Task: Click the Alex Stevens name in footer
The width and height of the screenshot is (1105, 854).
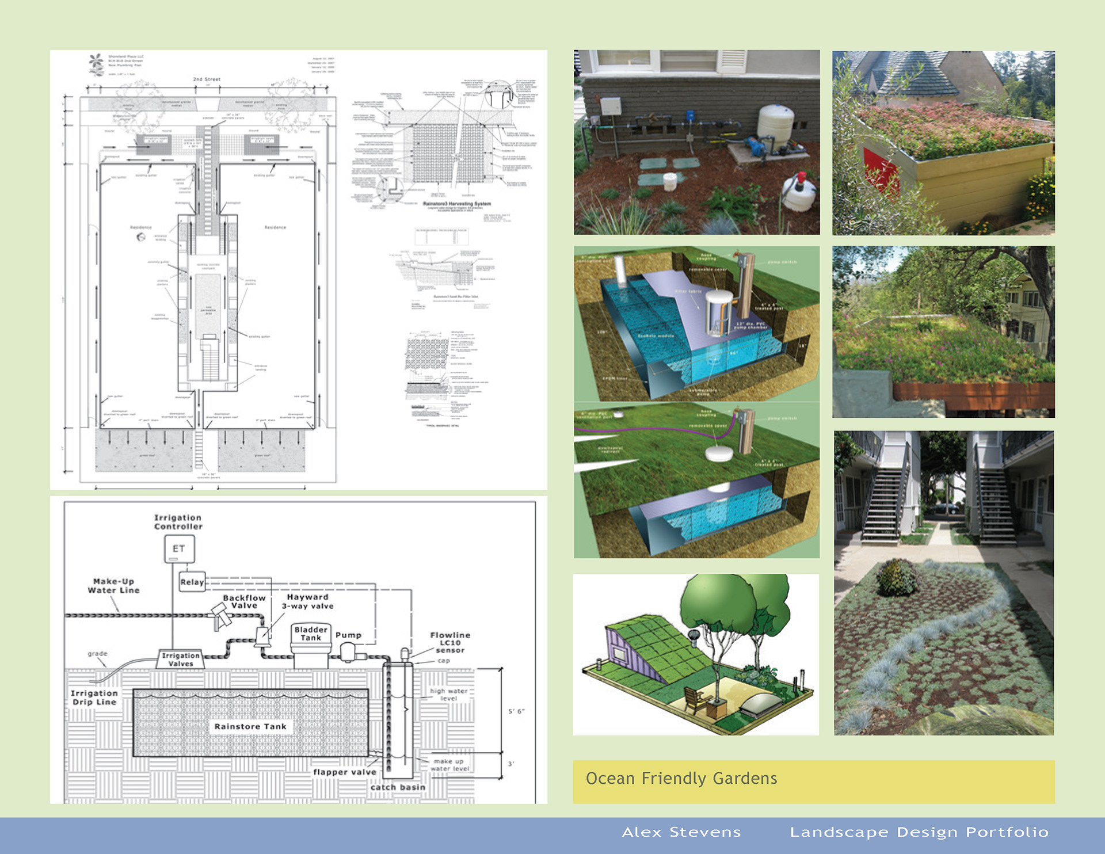Action: [x=681, y=832]
